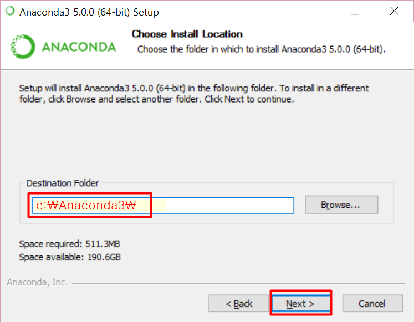The image size is (414, 322).
Task: Click the Anaconda icon in title bar
Action: tap(10, 11)
